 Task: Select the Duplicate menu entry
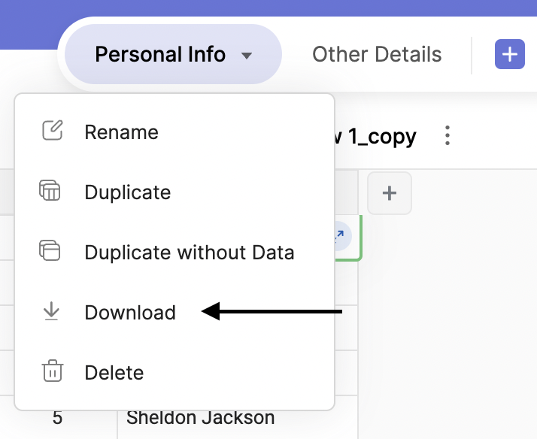128,192
